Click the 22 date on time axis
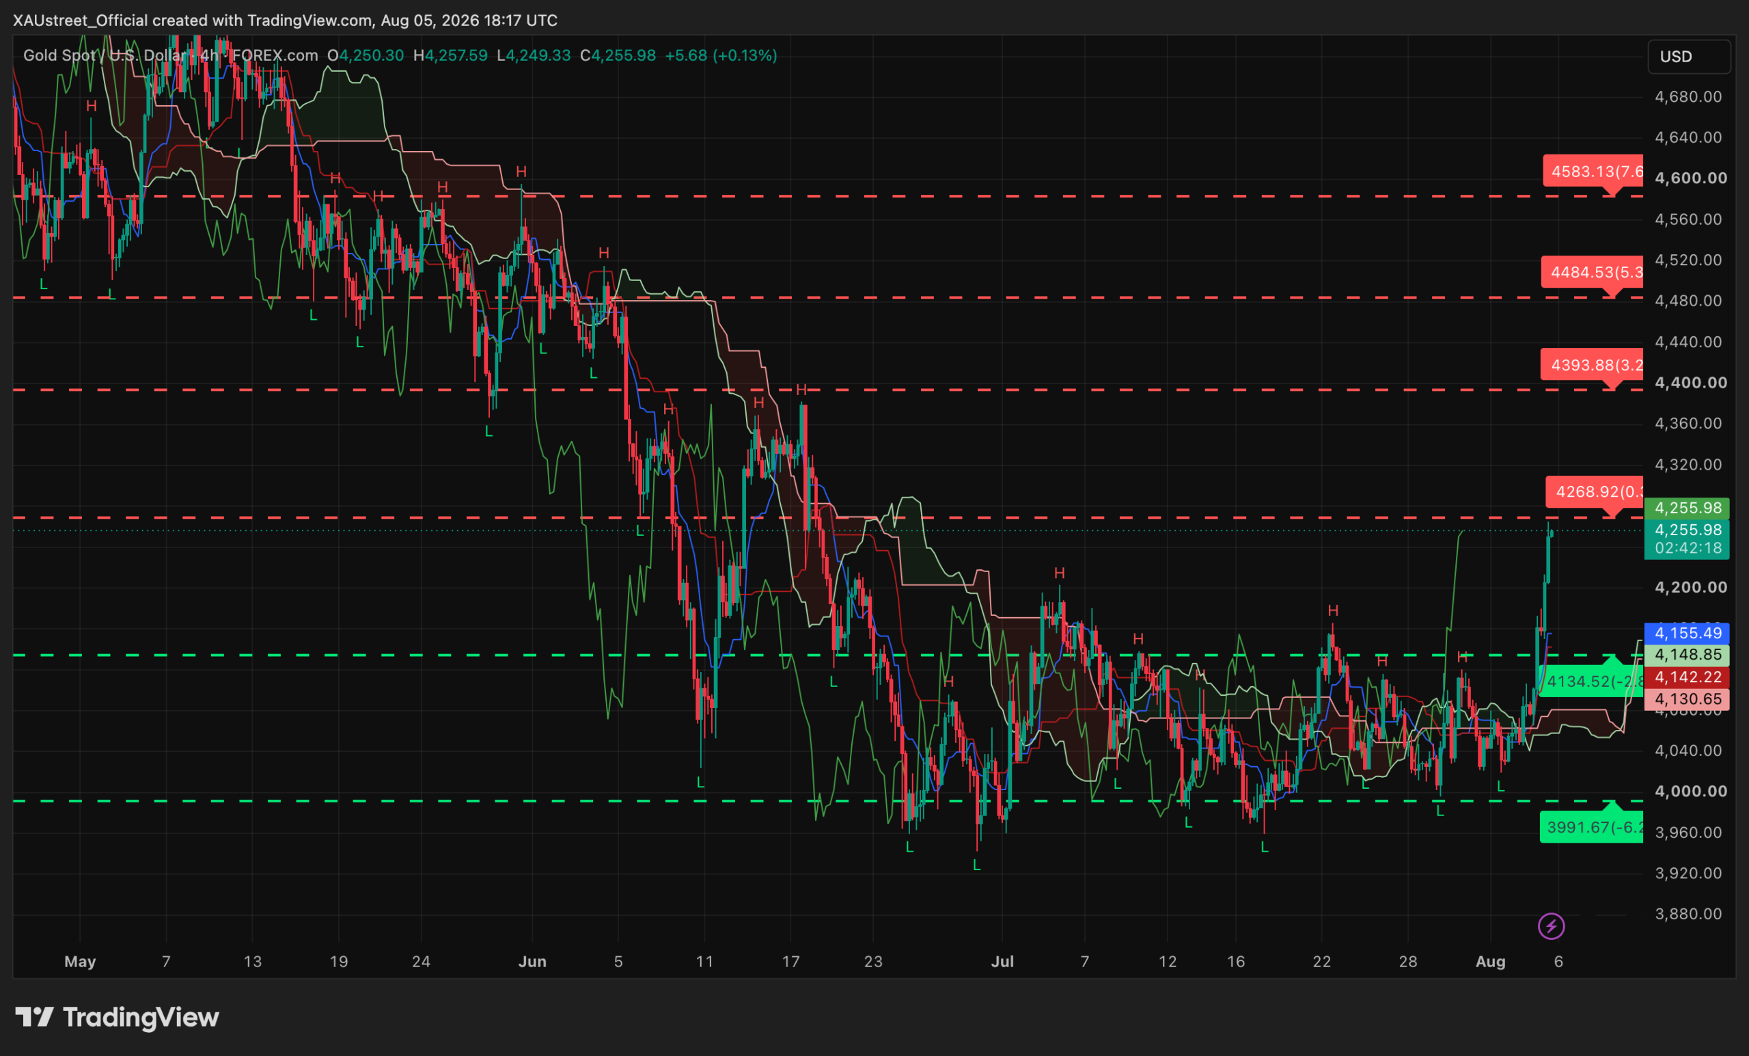Image resolution: width=1749 pixels, height=1056 pixels. [1322, 962]
